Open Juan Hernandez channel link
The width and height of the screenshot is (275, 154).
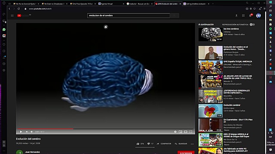coord(33,152)
